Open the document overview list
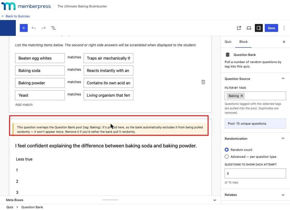Viewport: 290px width, 210px height. [53, 28]
